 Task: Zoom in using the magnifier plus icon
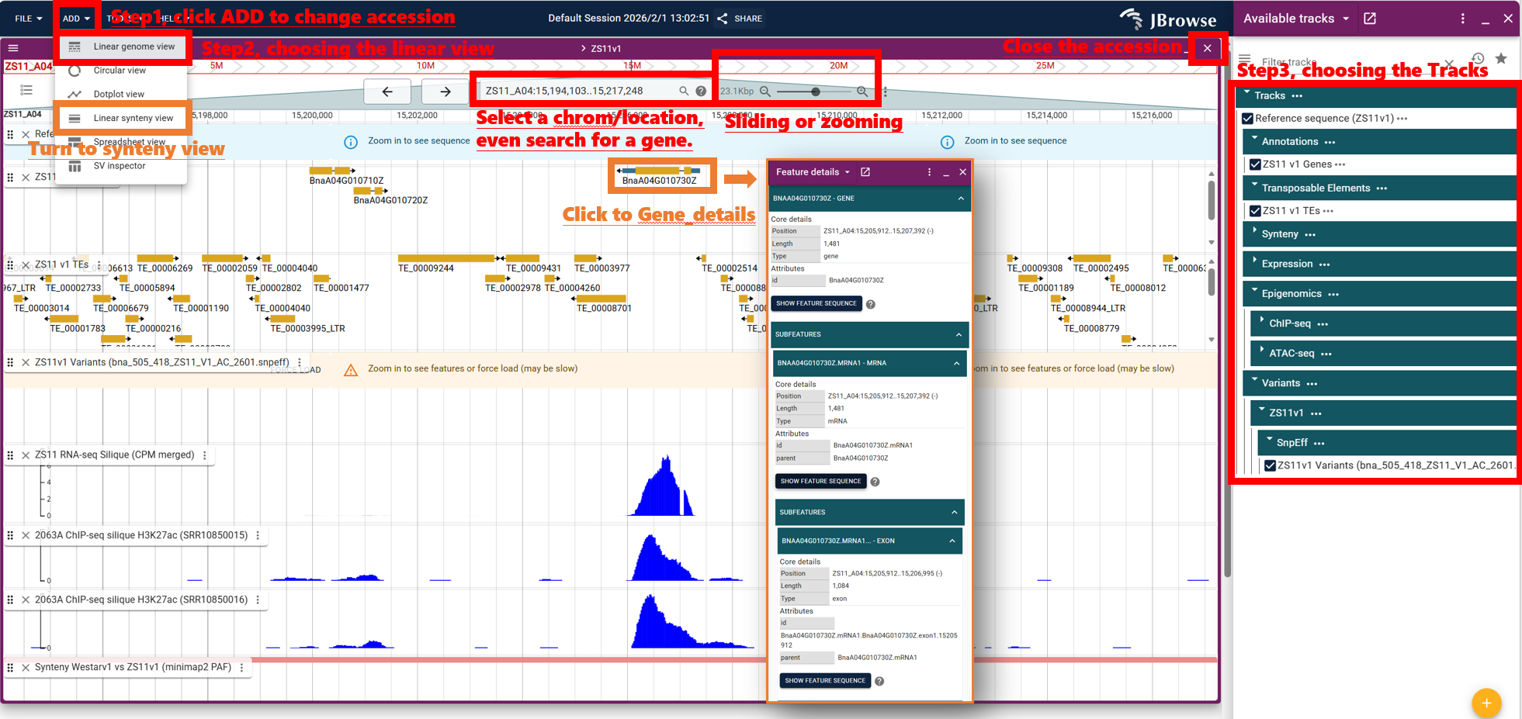[862, 92]
